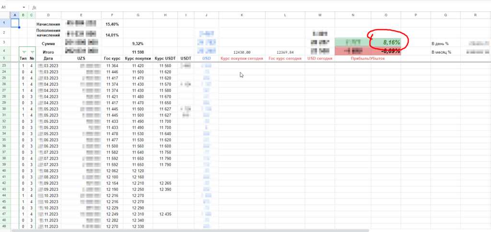The image size is (491, 232).
Task: Click the 11 446 cell in row 24
Action: (x=112, y=72)
